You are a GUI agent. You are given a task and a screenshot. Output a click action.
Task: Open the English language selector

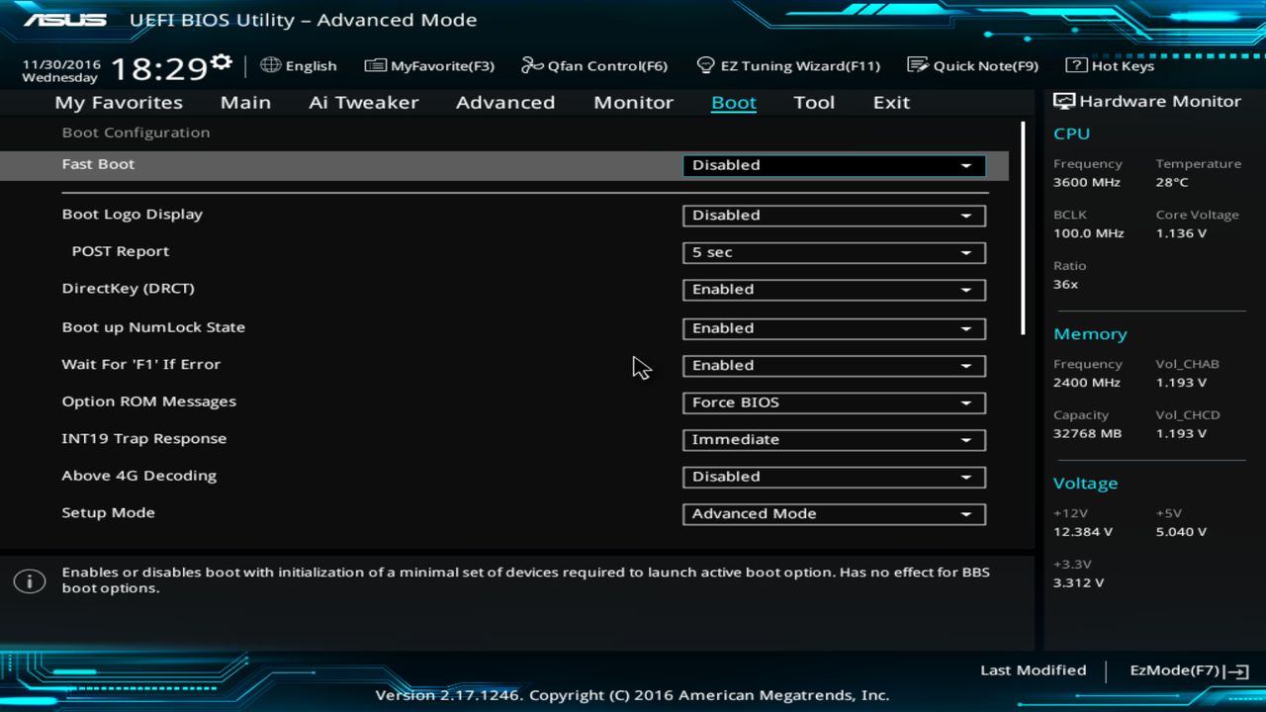(x=298, y=65)
